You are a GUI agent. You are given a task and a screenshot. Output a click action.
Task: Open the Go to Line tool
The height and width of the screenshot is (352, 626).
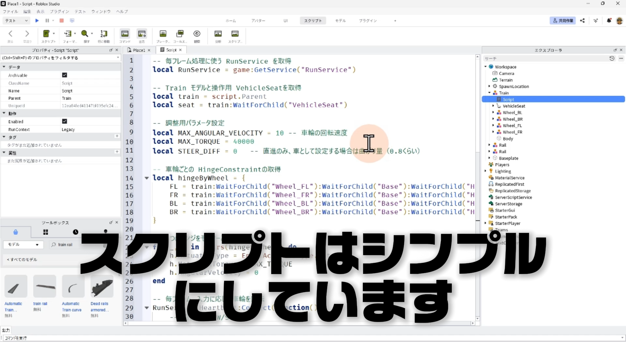[x=104, y=34]
